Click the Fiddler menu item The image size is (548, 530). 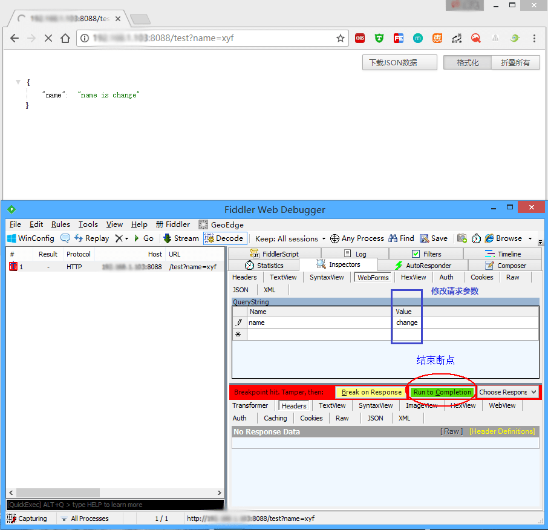[x=173, y=224]
